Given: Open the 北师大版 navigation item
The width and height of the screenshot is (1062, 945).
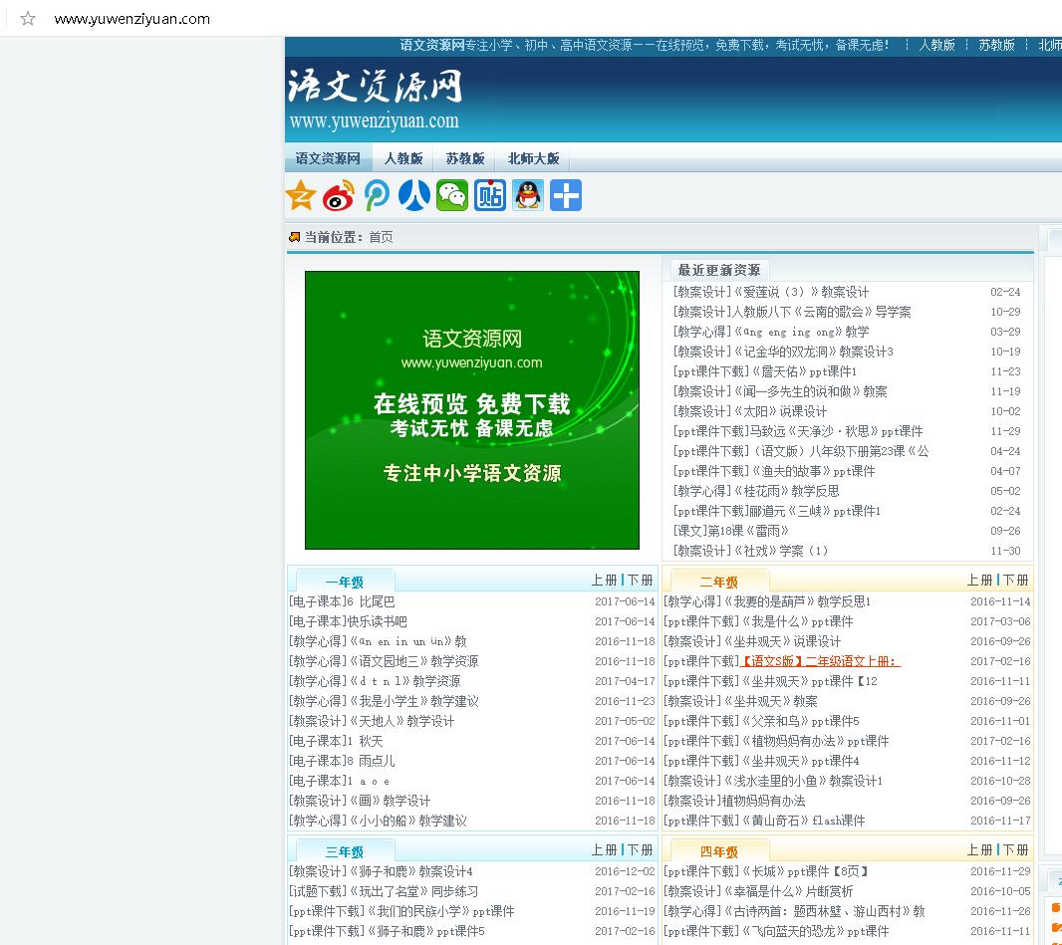Looking at the screenshot, I should (x=534, y=157).
